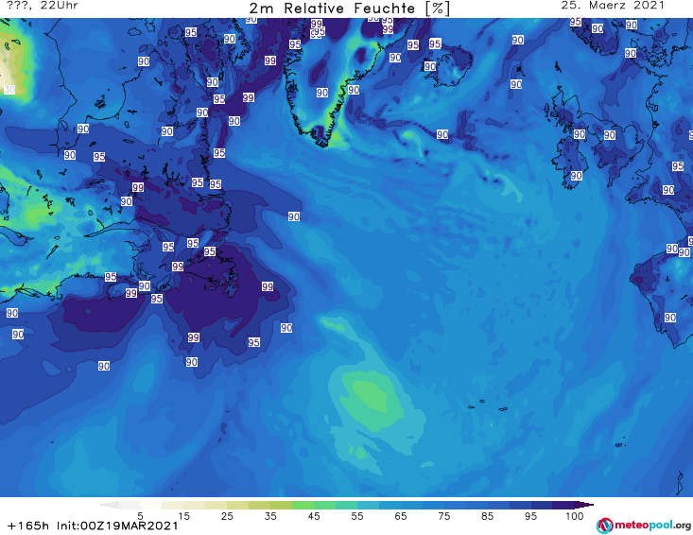Click the colorbar label '5'
This screenshot has height=535, width=693.
pos(140,516)
